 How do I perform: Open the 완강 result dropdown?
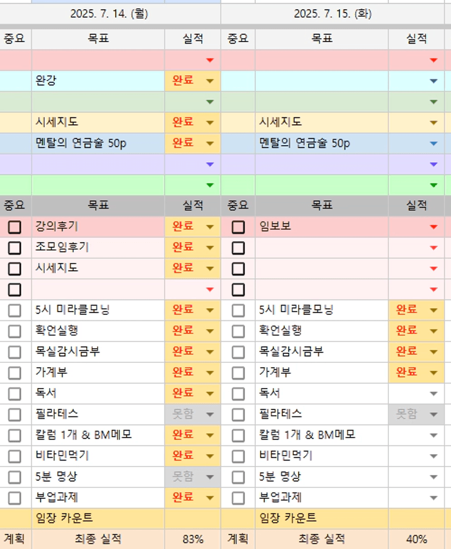[210, 81]
